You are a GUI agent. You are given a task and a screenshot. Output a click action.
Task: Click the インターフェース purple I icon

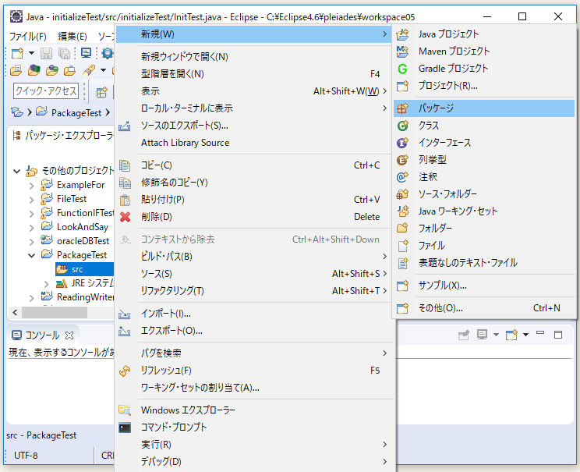pos(402,143)
